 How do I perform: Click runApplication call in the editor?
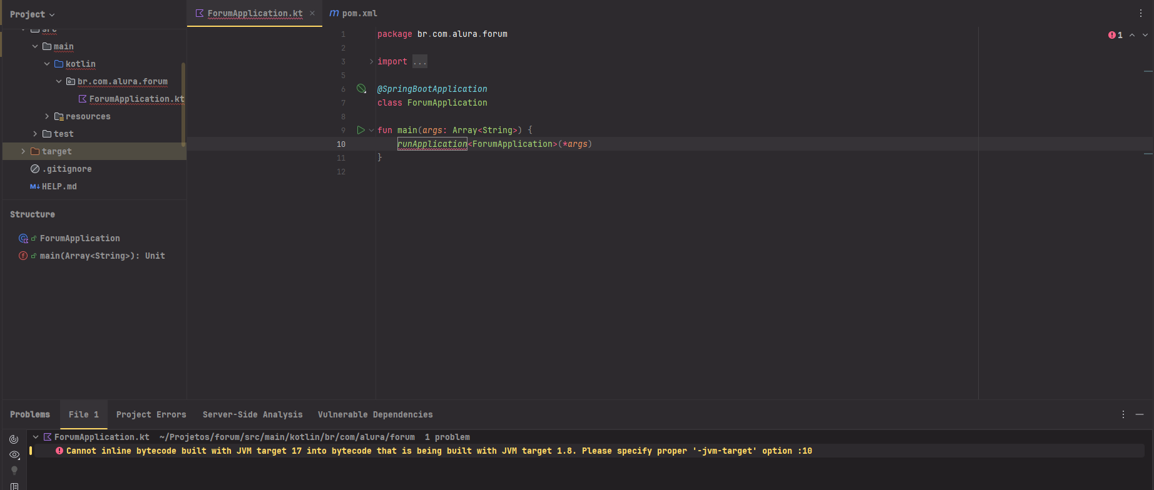point(432,144)
